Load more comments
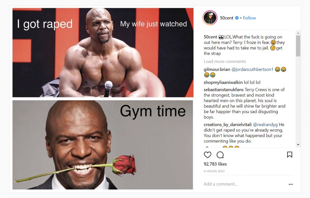Image resolution: width=310 pixels, height=198 pixels. coord(225,61)
